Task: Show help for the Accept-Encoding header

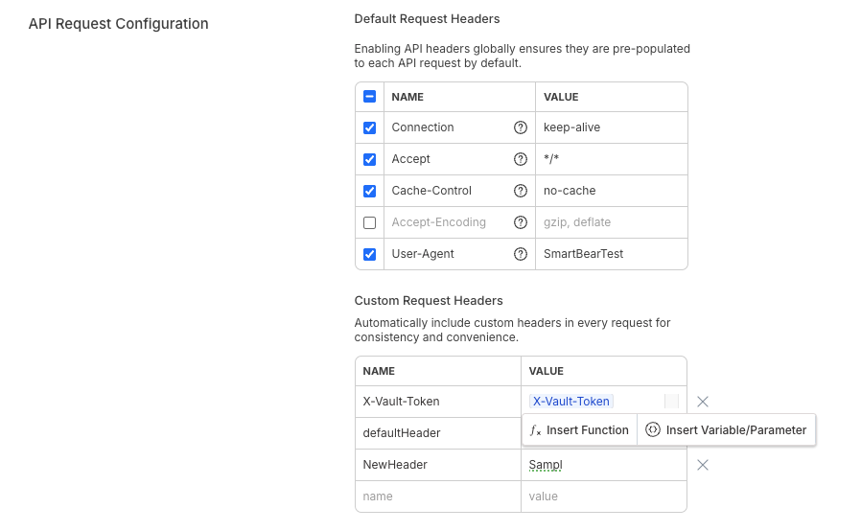Action: (521, 222)
